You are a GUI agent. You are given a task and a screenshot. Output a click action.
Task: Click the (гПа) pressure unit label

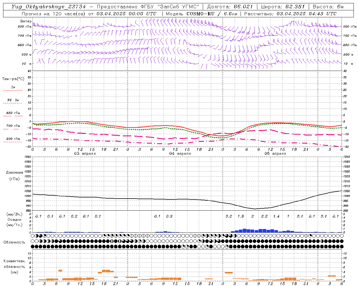pyautogui.click(x=15, y=179)
